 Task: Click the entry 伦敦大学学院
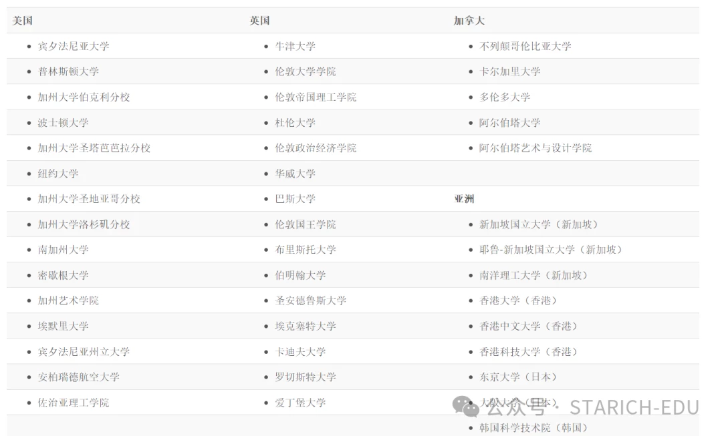tap(306, 71)
